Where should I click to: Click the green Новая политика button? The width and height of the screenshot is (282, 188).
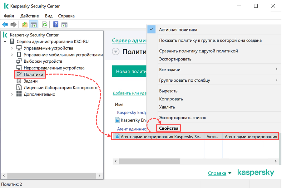point(129,71)
